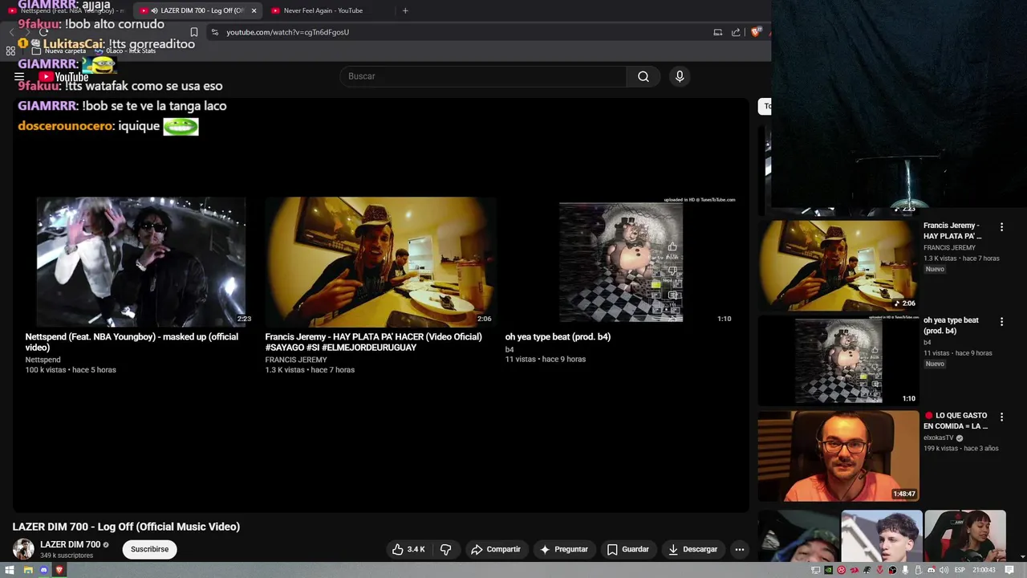Viewport: 1027px width, 578px height.
Task: Open elxokasTV LO QUE GASTO thumbnail
Action: coord(838,455)
